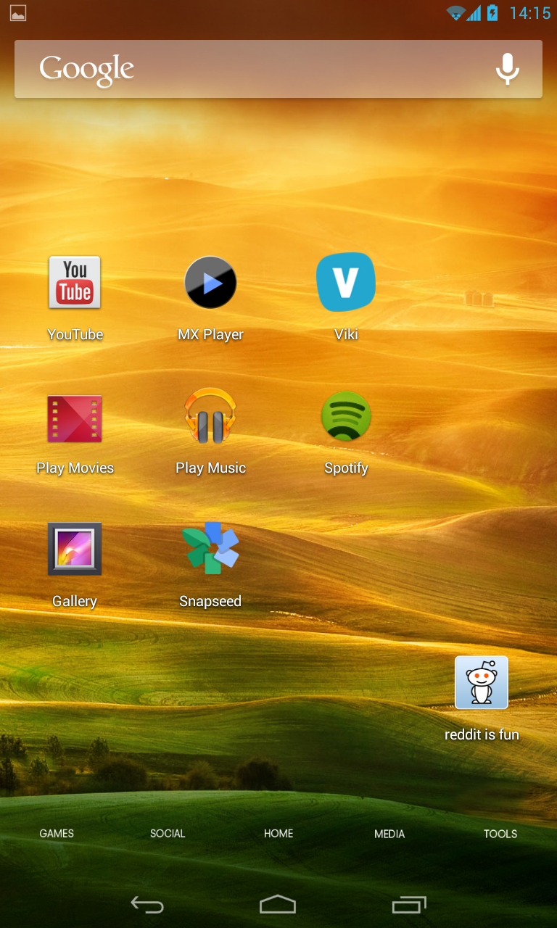Open the YouTube app
The image size is (557, 928).
[x=75, y=283]
